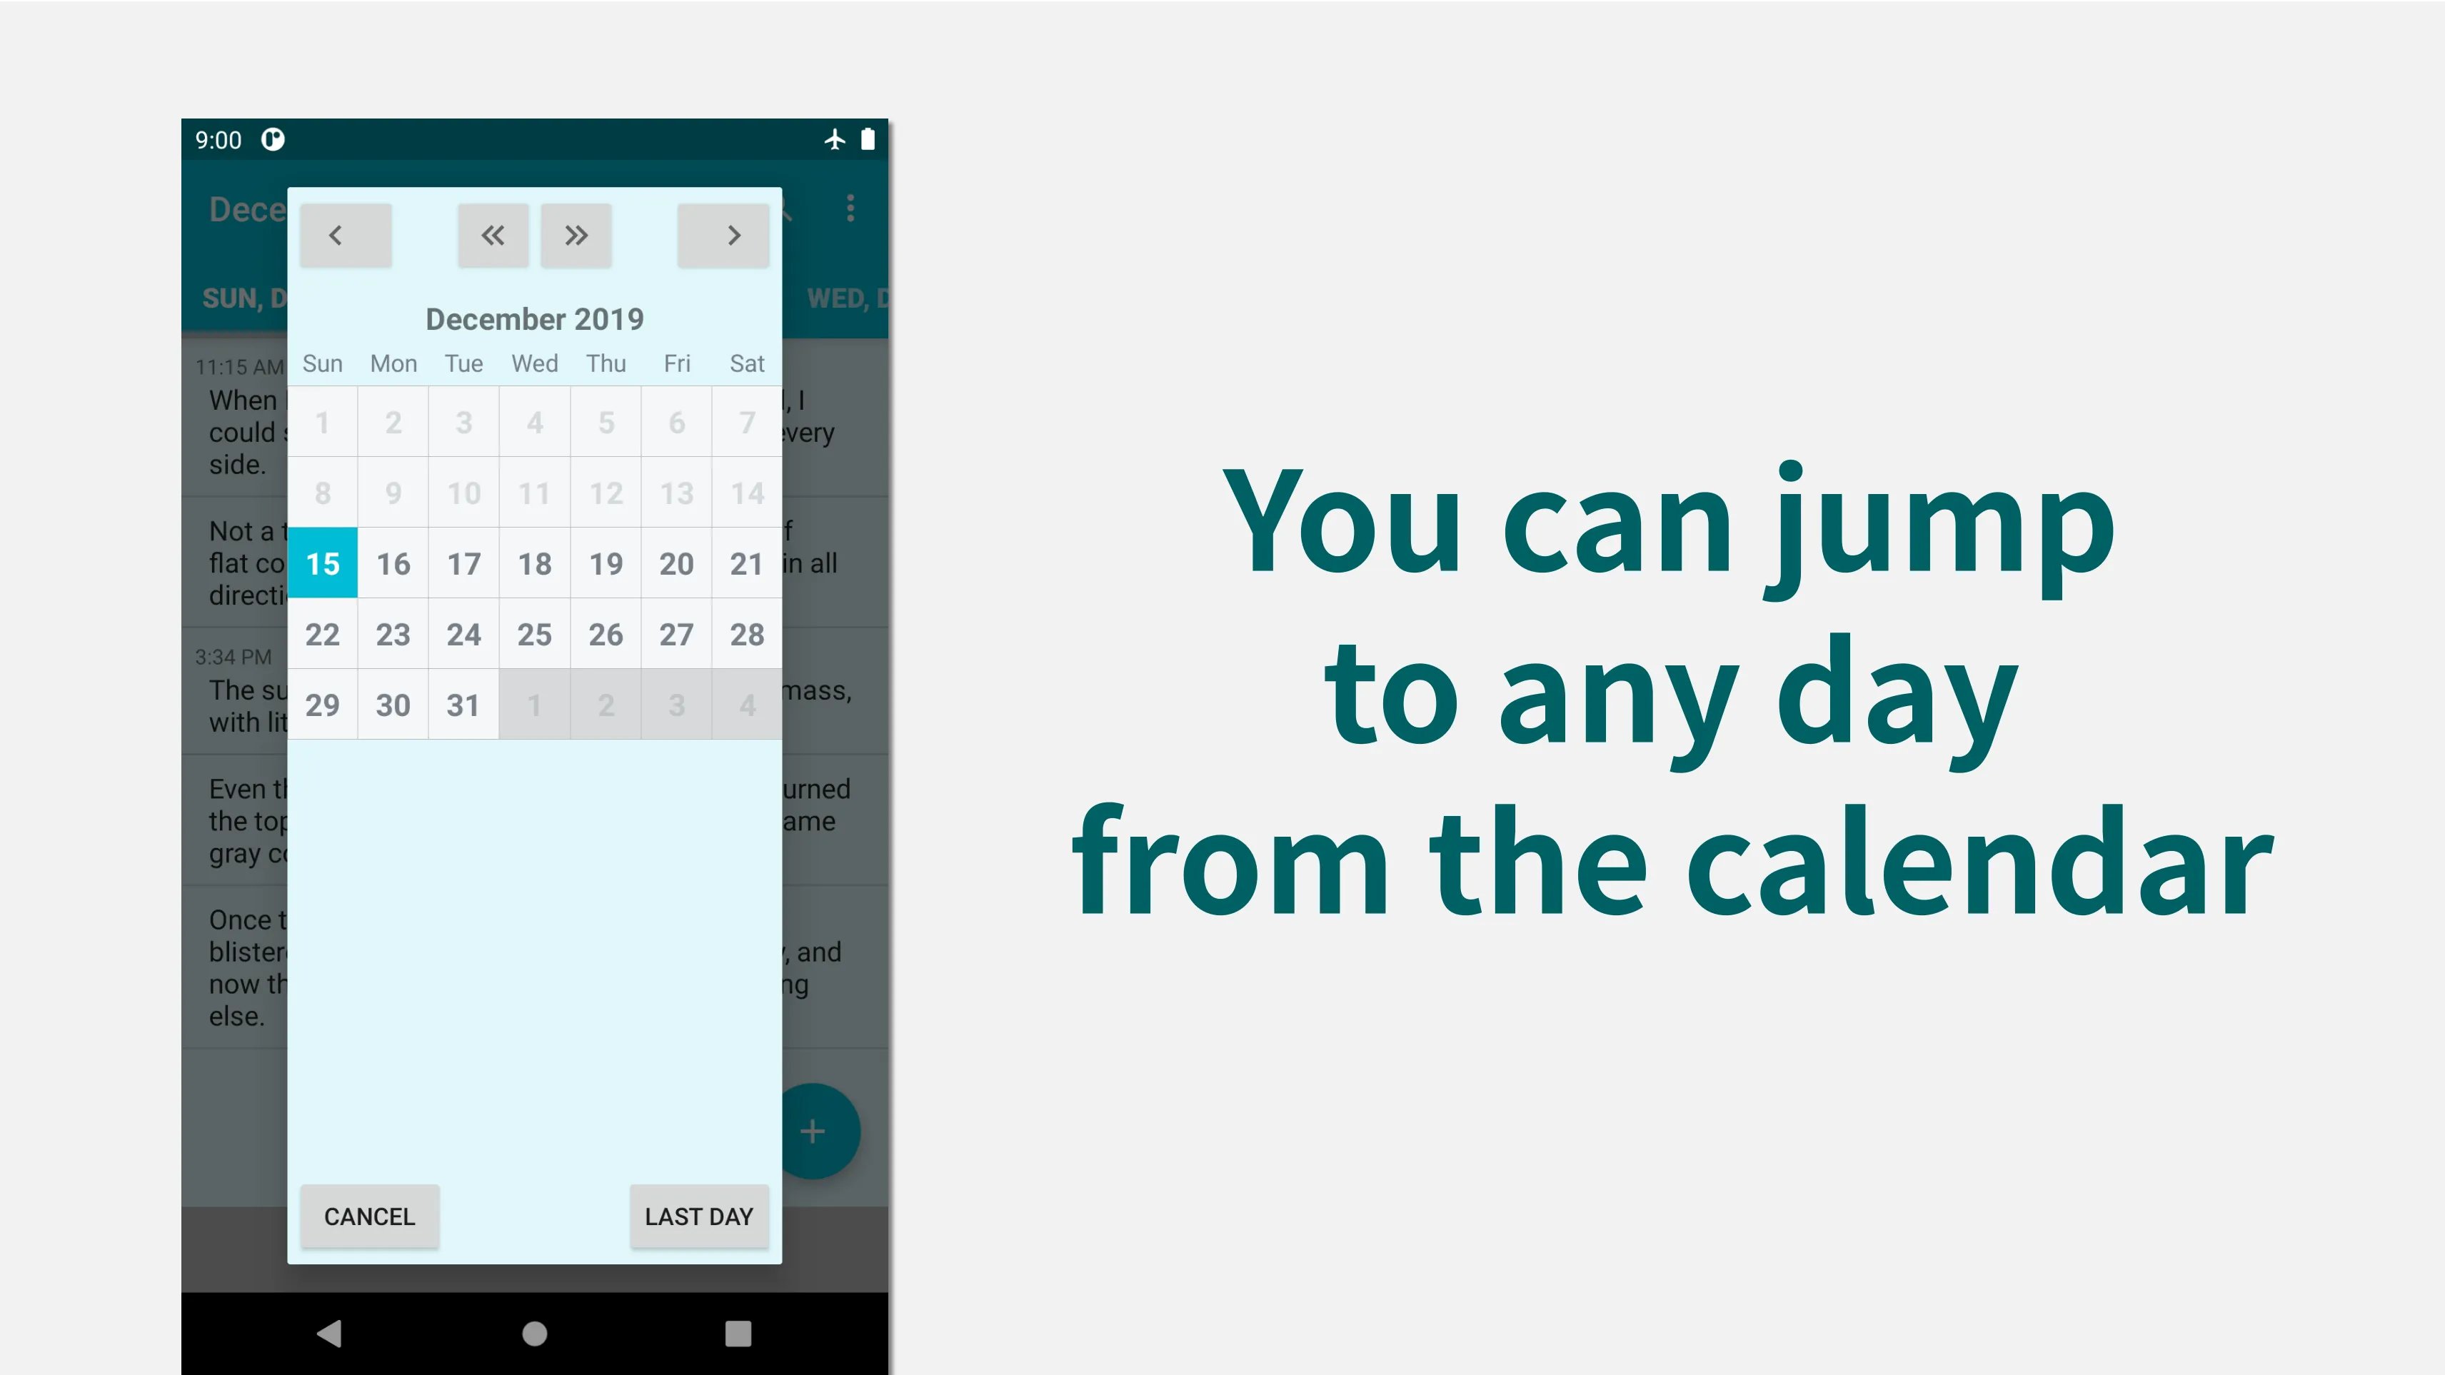Click the fast-forward double arrow icon
This screenshot has height=1375, width=2445.
pos(576,235)
